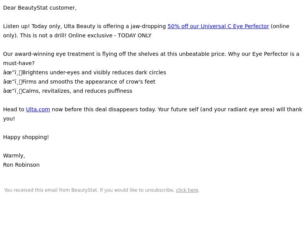
Task: Select the 'Firms and smooths' bullet line text
Action: point(89,82)
